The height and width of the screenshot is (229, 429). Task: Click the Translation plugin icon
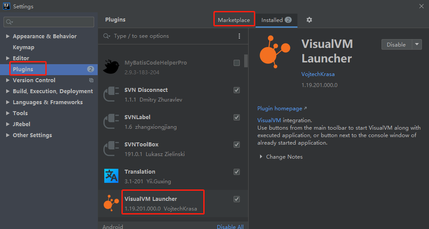point(111,176)
